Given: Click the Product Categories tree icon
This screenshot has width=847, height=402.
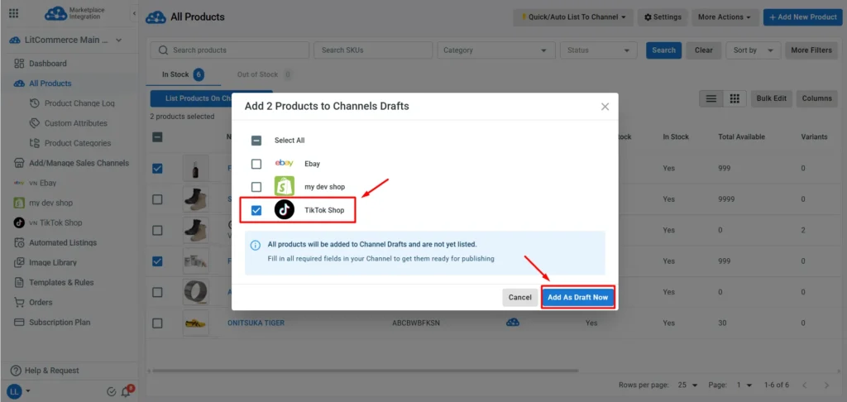Looking at the screenshot, I should click(x=35, y=143).
